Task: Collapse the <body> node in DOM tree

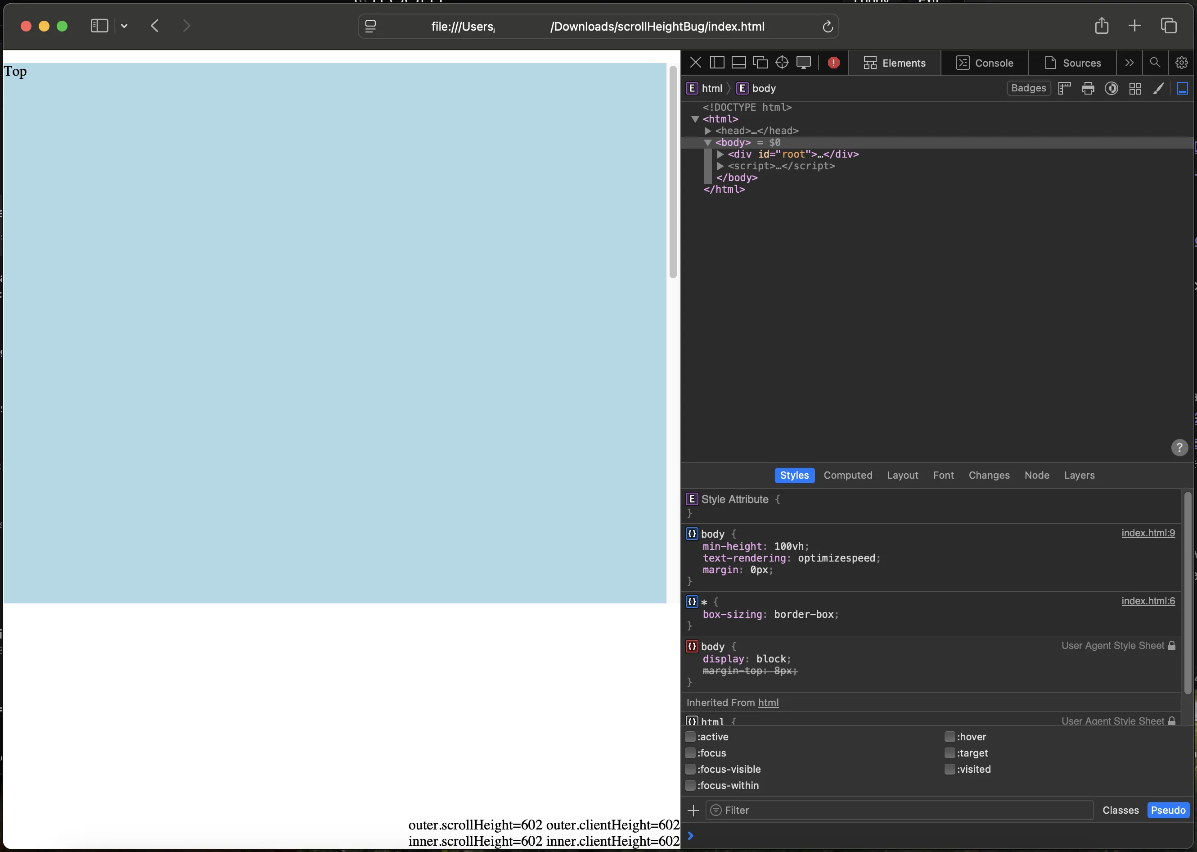Action: click(707, 143)
